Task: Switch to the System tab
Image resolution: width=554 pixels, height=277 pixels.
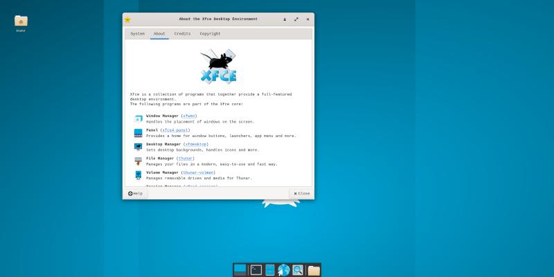Action: (138, 34)
